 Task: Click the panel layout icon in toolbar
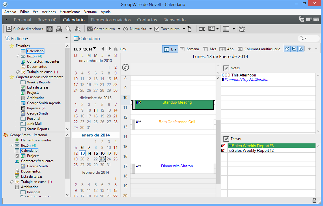point(202,29)
